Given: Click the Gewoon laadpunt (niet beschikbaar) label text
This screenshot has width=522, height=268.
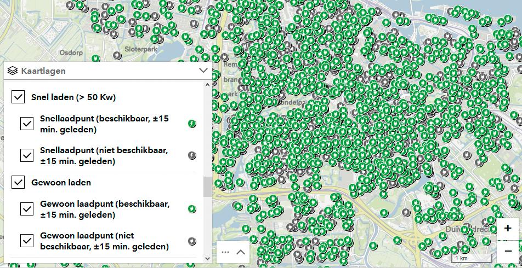Looking at the screenshot, I should coord(104,241).
